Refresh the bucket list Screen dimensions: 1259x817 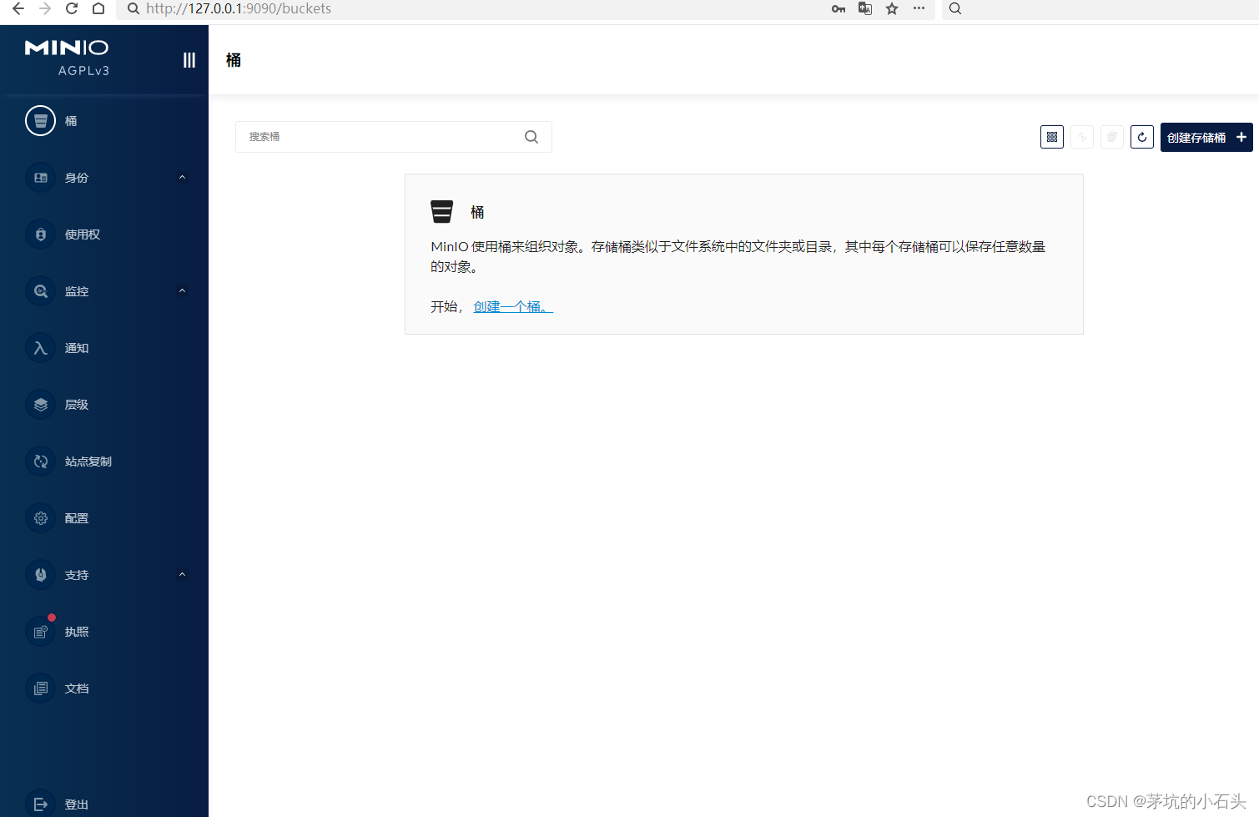(x=1141, y=136)
